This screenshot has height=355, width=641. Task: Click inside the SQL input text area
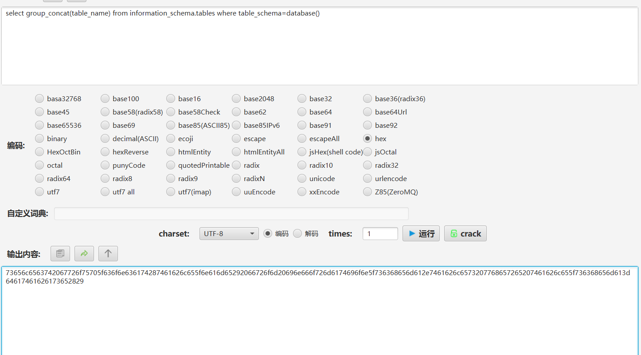pyautogui.click(x=319, y=49)
